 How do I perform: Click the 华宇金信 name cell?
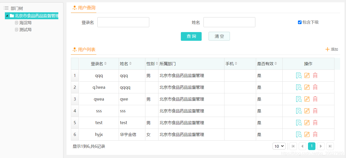coord(132,135)
